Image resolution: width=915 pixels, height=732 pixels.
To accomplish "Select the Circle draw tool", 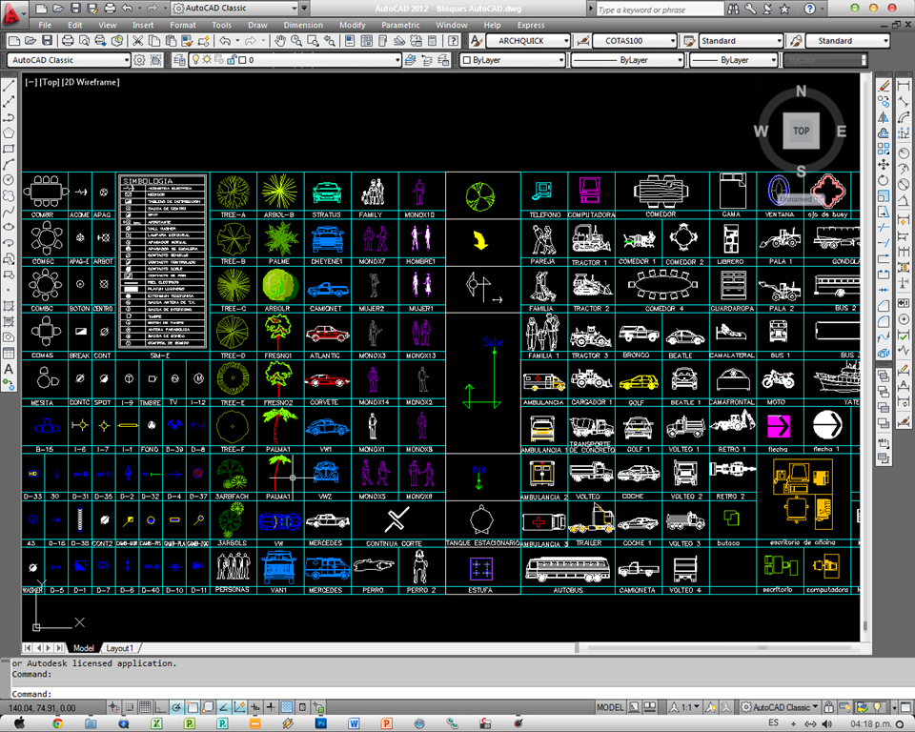I will tap(9, 180).
